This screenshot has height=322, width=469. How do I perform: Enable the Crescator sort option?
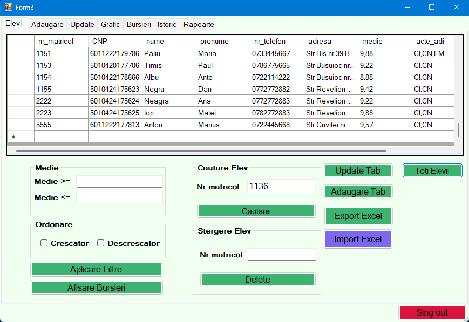pyautogui.click(x=44, y=243)
